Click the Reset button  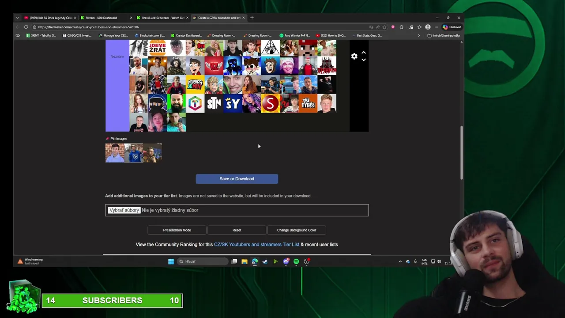(237, 230)
